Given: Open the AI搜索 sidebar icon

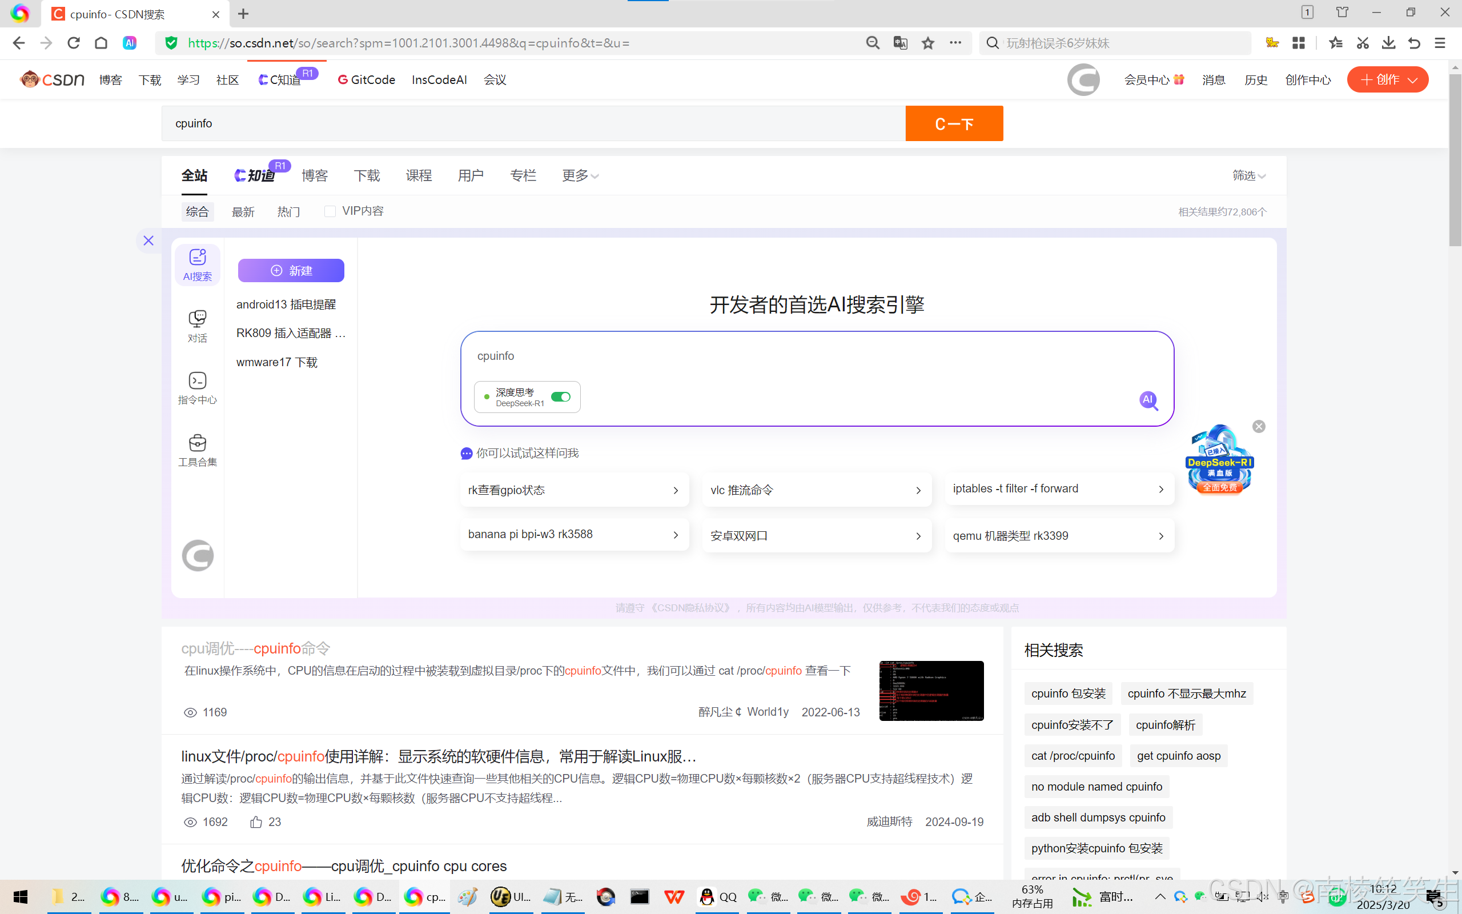Looking at the screenshot, I should pyautogui.click(x=198, y=264).
